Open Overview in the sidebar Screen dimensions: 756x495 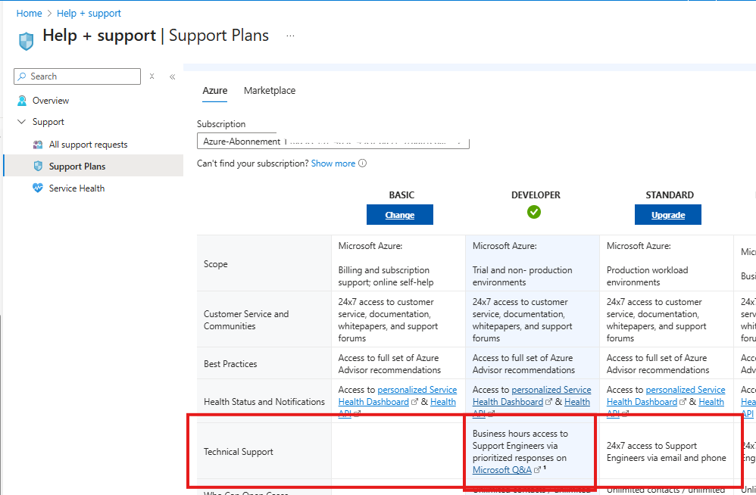[x=51, y=100]
